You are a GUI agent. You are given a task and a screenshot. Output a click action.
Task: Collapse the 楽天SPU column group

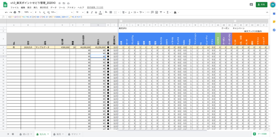coord(121,21)
